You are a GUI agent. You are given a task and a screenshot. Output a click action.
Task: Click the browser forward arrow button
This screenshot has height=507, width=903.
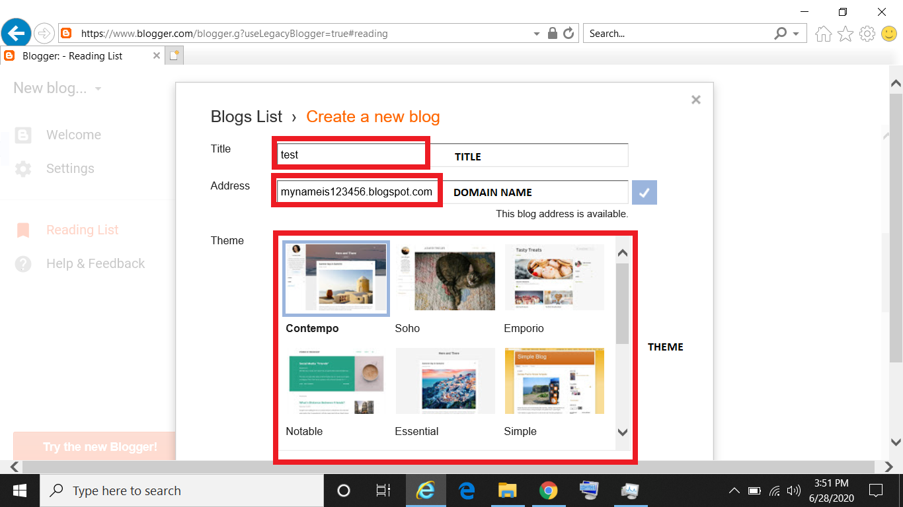[x=44, y=33]
